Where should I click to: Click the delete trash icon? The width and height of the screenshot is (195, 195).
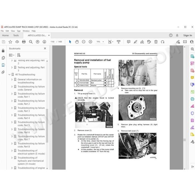click(x=156, y=42)
